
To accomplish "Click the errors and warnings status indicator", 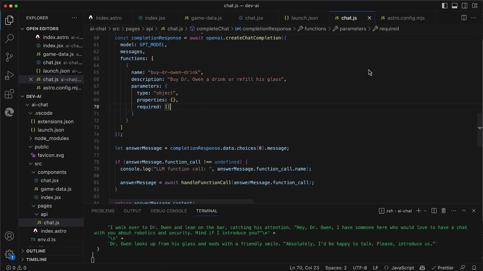I will 16,268.
